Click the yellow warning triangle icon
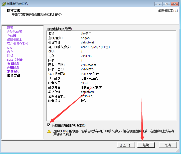The width and height of the screenshot is (181, 154). pos(49,131)
